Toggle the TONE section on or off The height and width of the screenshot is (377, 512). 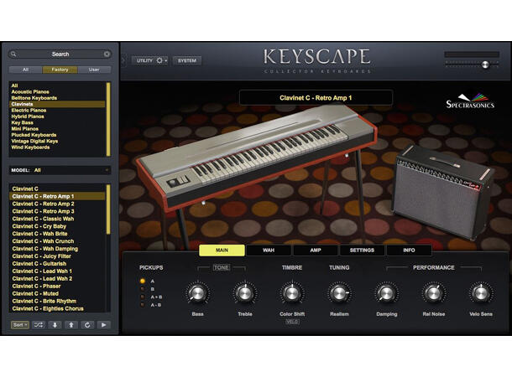[x=222, y=267]
